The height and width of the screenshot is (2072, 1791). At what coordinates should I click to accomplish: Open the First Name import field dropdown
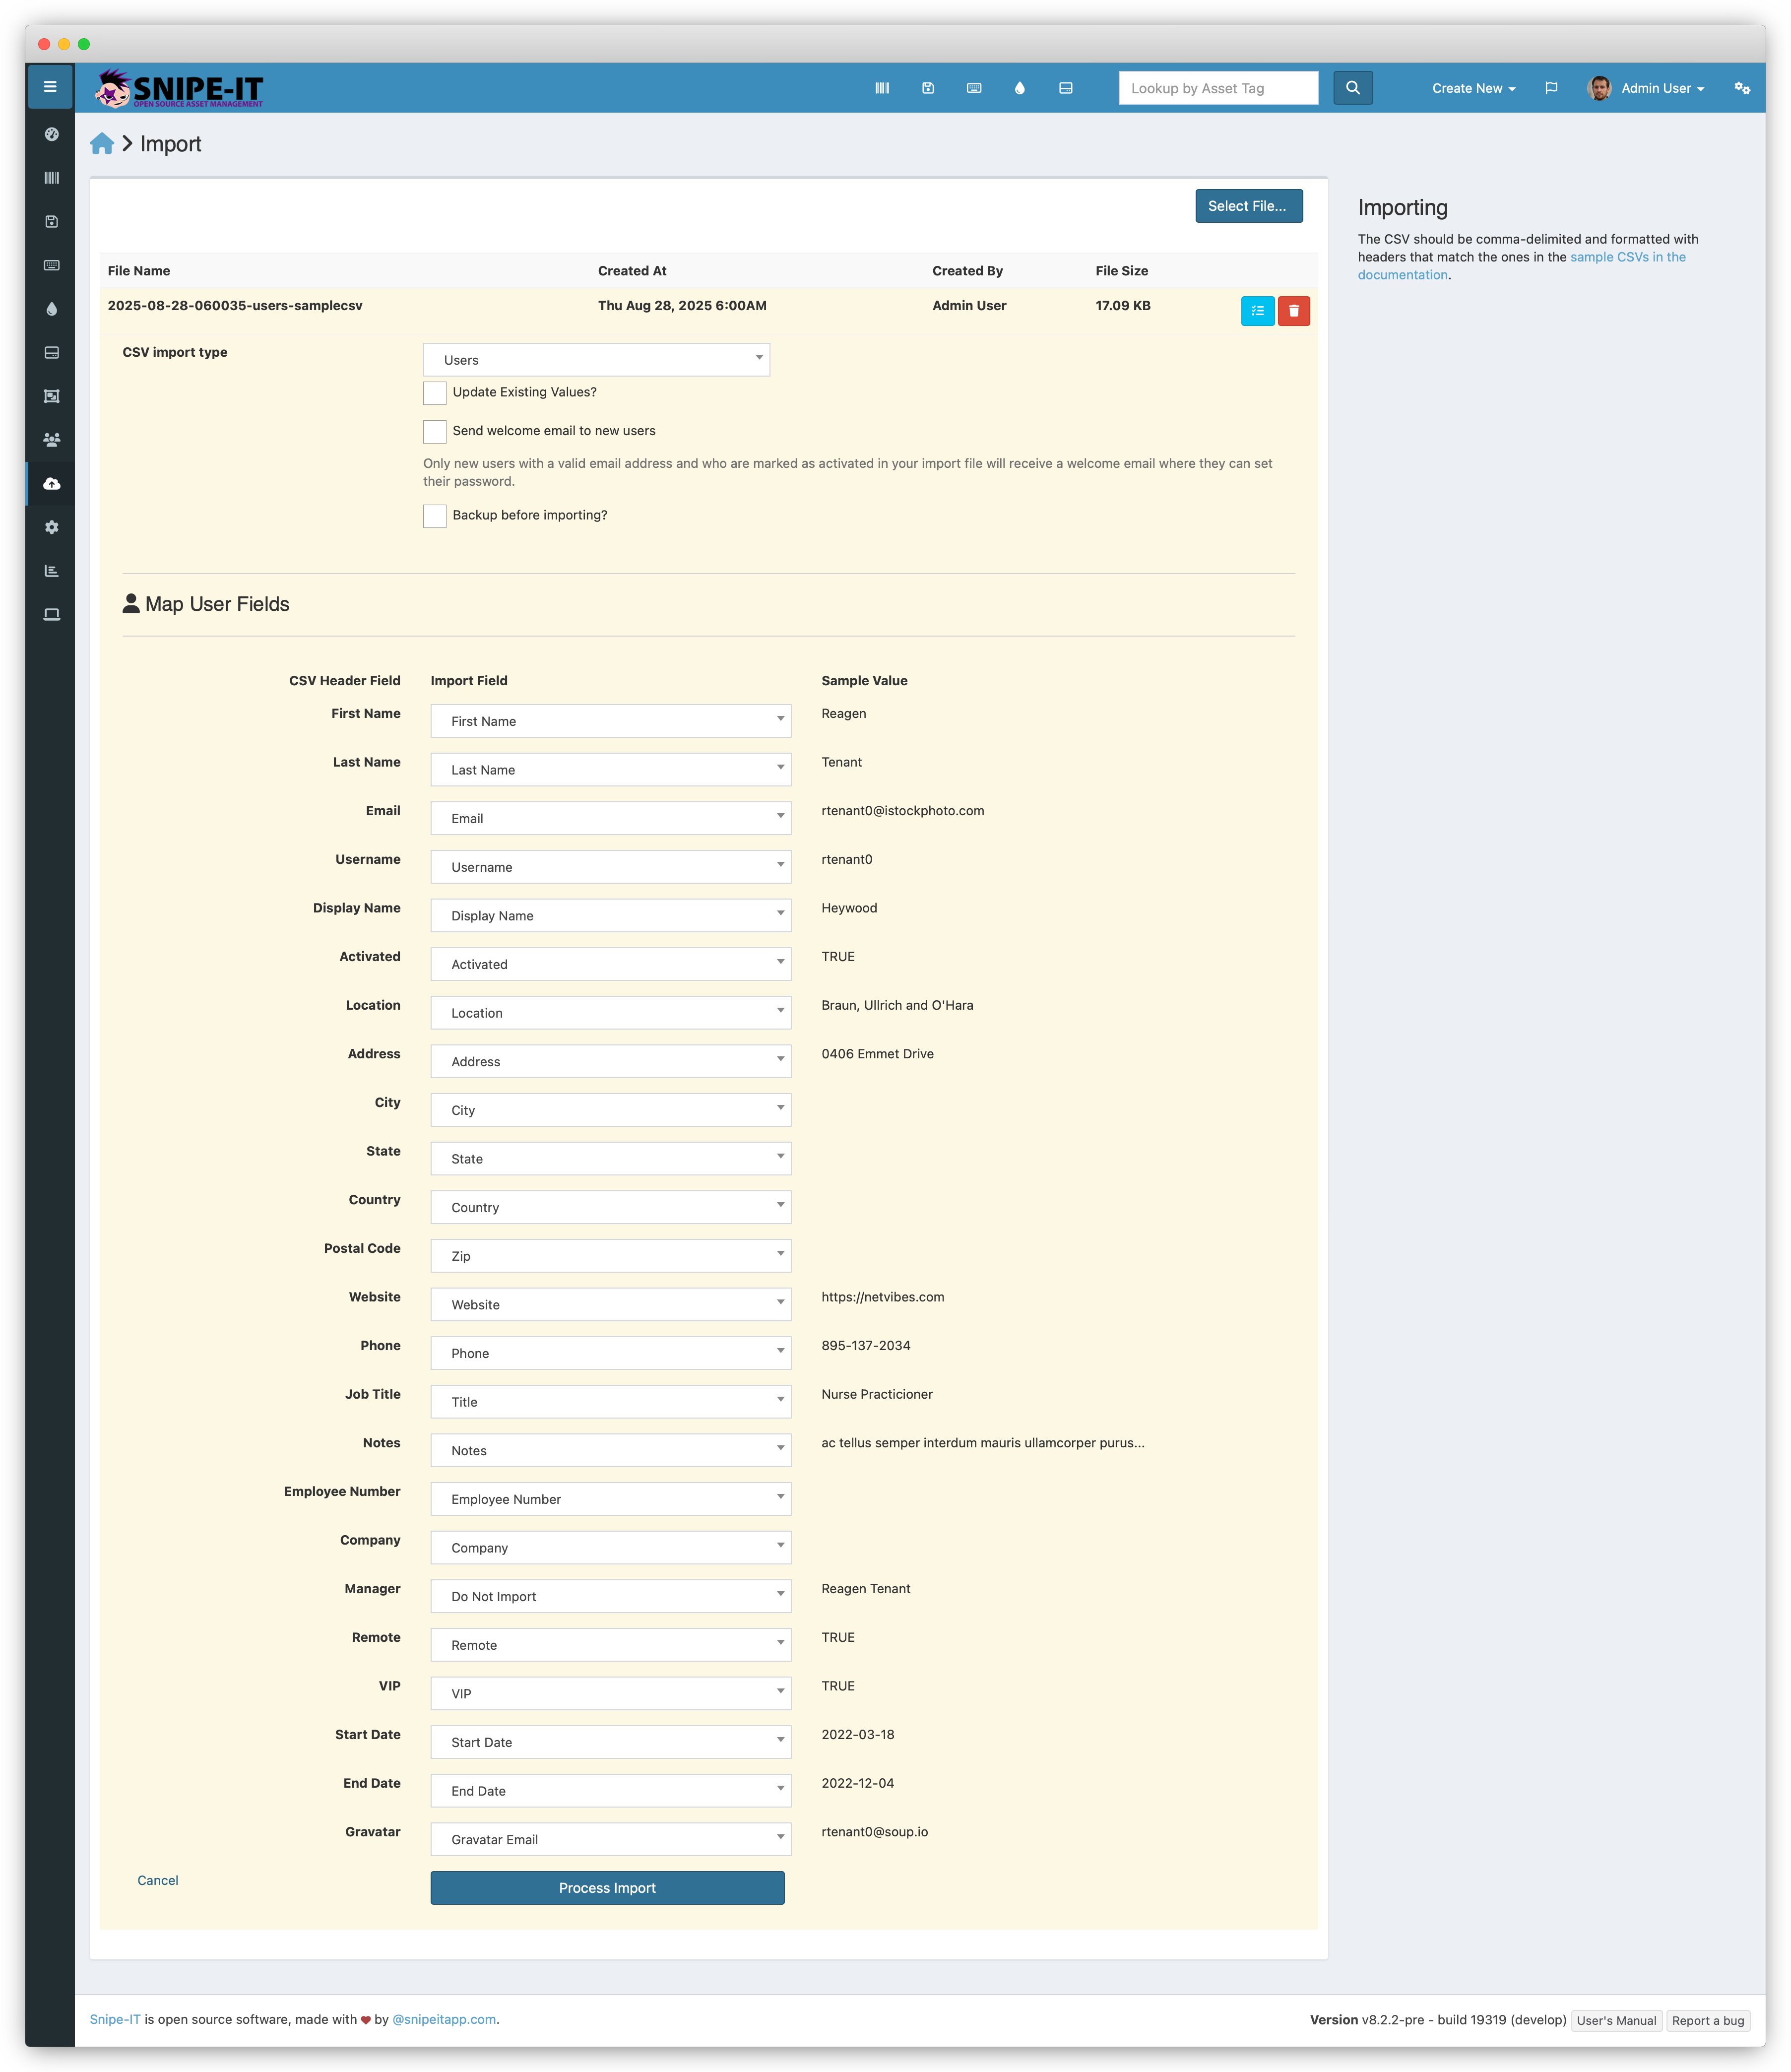click(611, 721)
